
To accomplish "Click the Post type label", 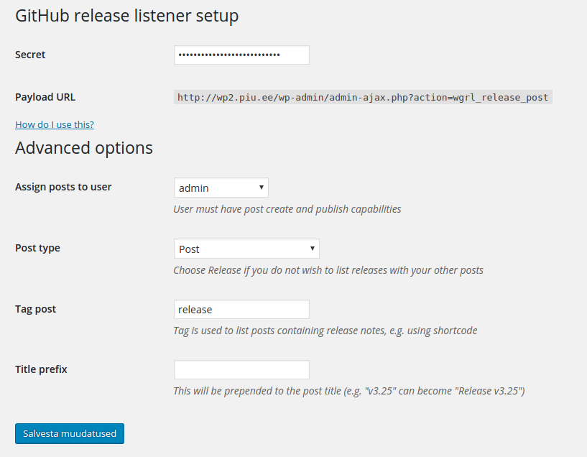I will (37, 248).
